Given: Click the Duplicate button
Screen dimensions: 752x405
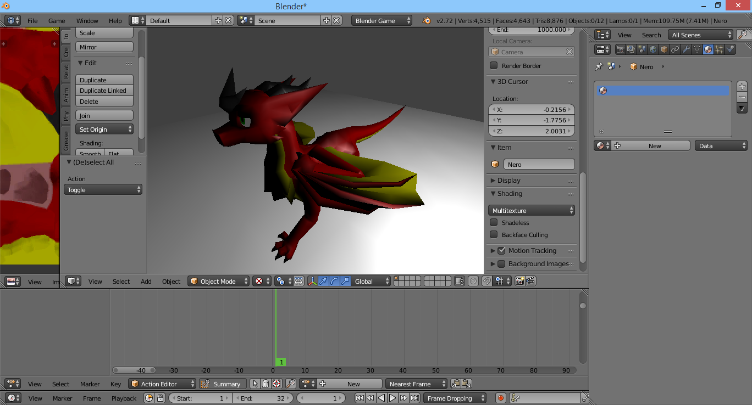Looking at the screenshot, I should coord(104,80).
